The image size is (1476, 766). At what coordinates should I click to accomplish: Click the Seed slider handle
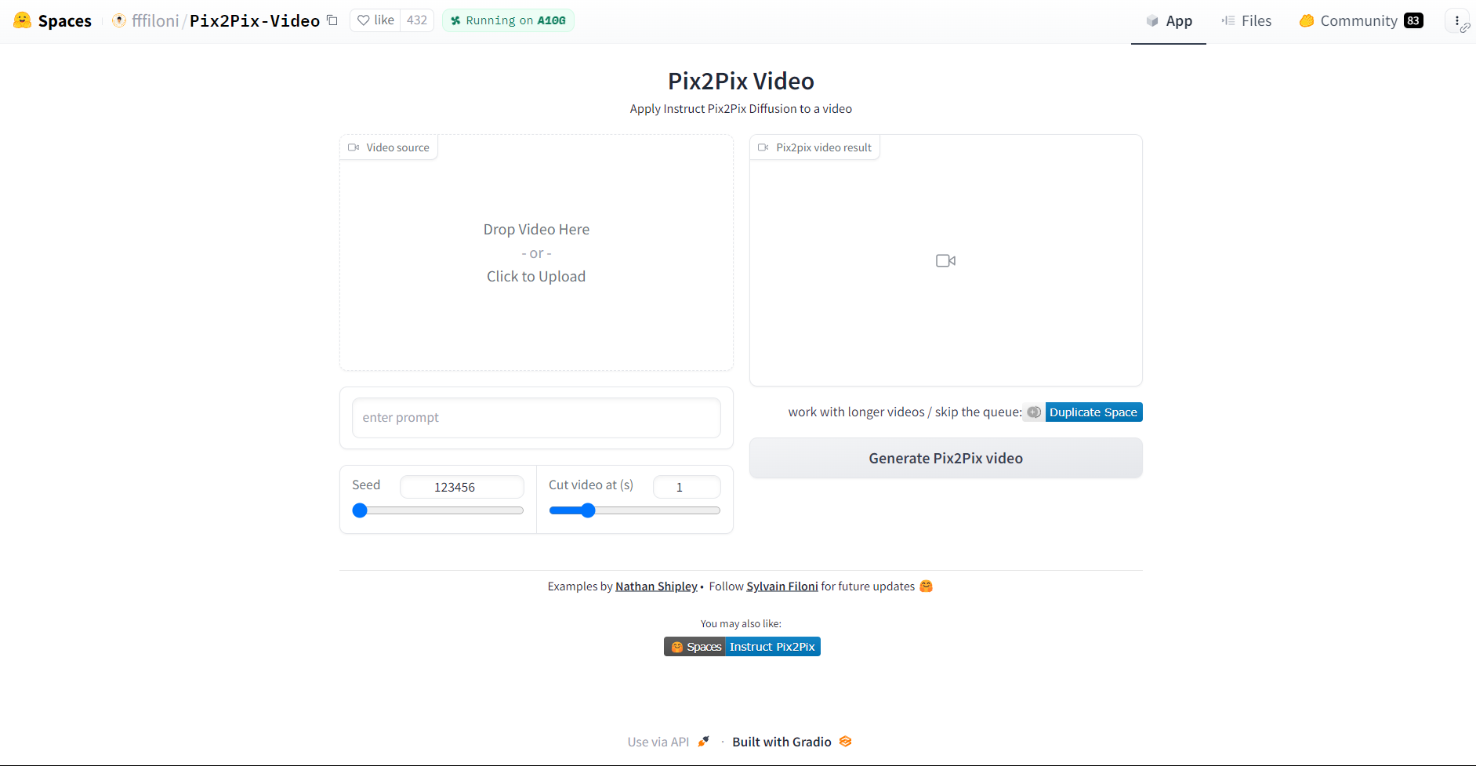coord(360,511)
